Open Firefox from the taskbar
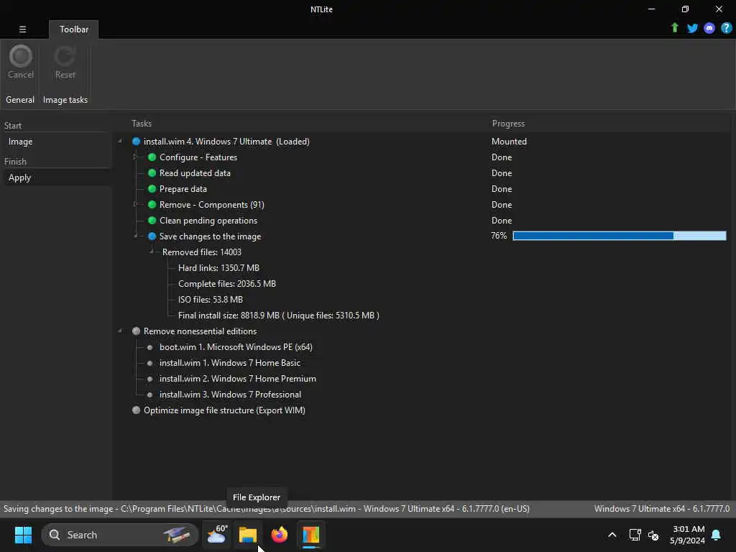 tap(280, 535)
